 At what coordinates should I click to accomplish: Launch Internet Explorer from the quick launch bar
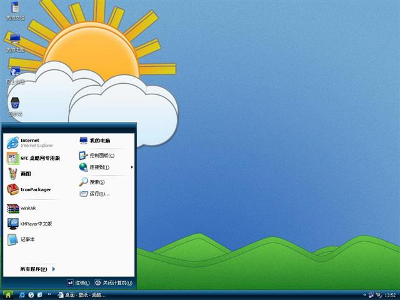(22, 295)
